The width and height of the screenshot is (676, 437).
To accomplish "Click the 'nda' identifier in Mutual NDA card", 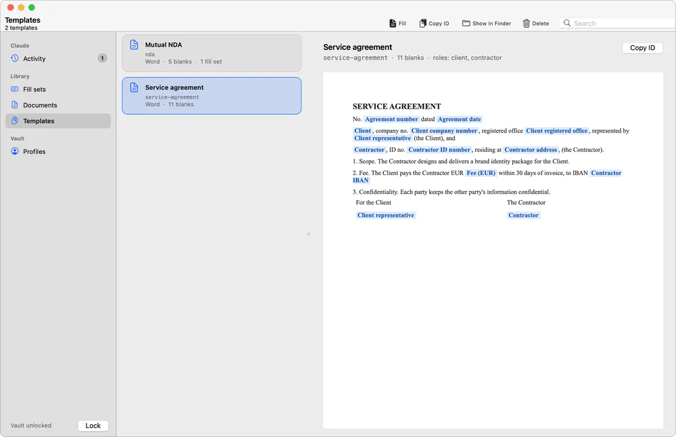I will tap(149, 54).
